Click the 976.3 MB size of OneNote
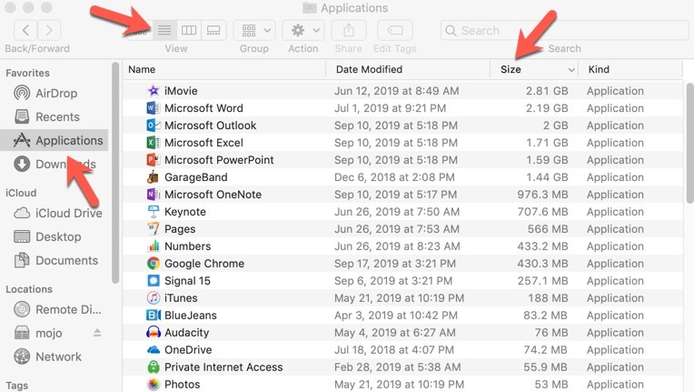Screen dimensions: 694x392 pos(542,195)
